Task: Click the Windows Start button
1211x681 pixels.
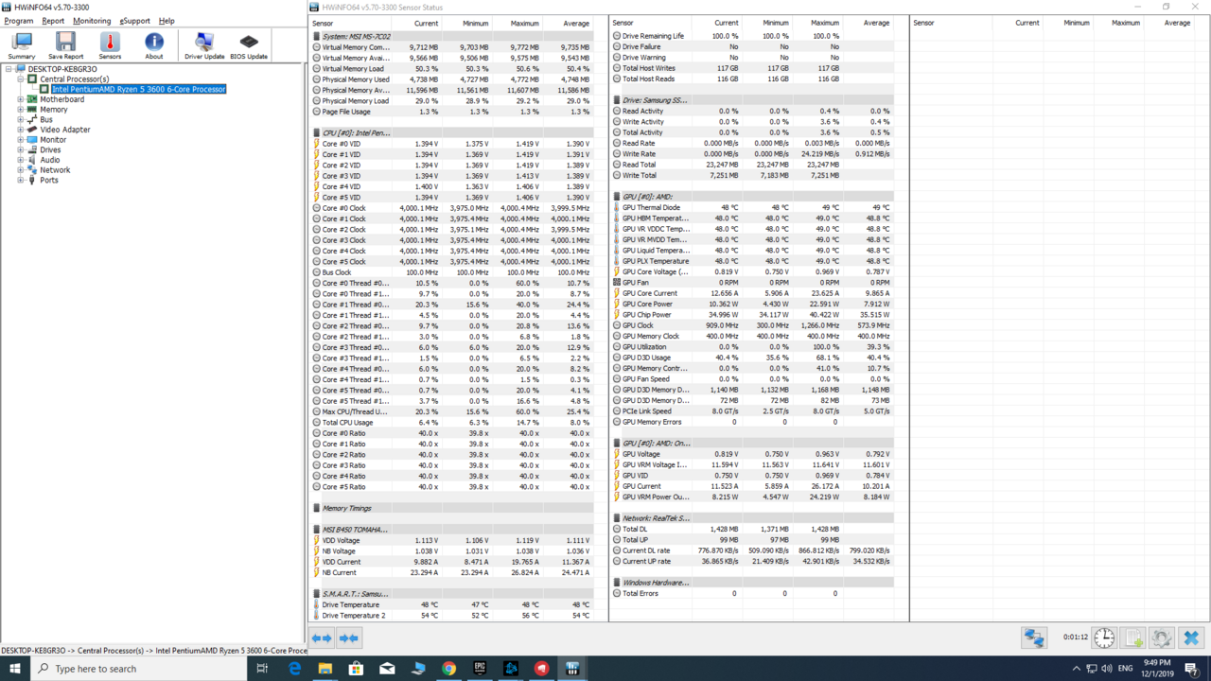Action: 15,669
